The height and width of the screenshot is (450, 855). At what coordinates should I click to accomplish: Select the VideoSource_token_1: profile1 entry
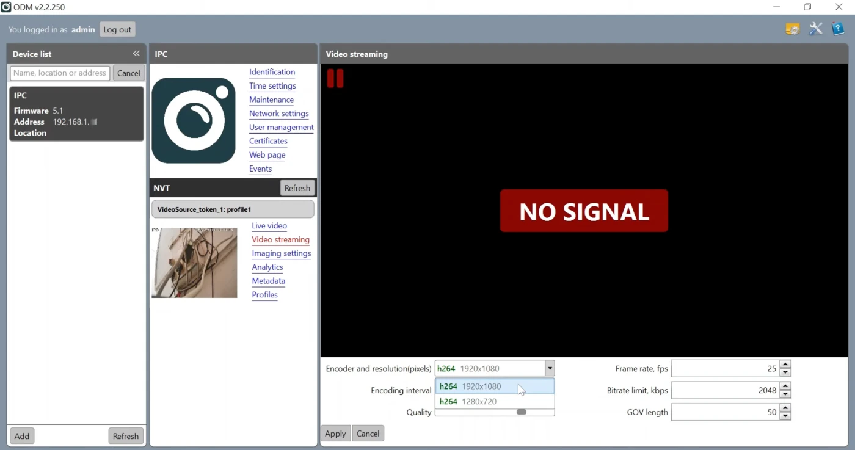click(x=232, y=209)
